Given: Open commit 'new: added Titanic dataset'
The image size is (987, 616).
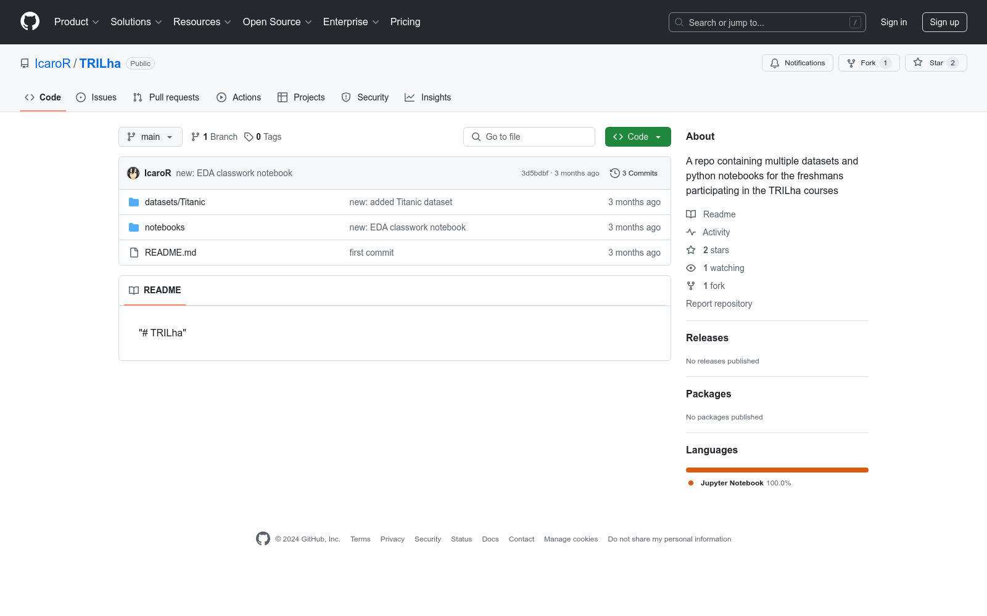Looking at the screenshot, I should point(401,202).
